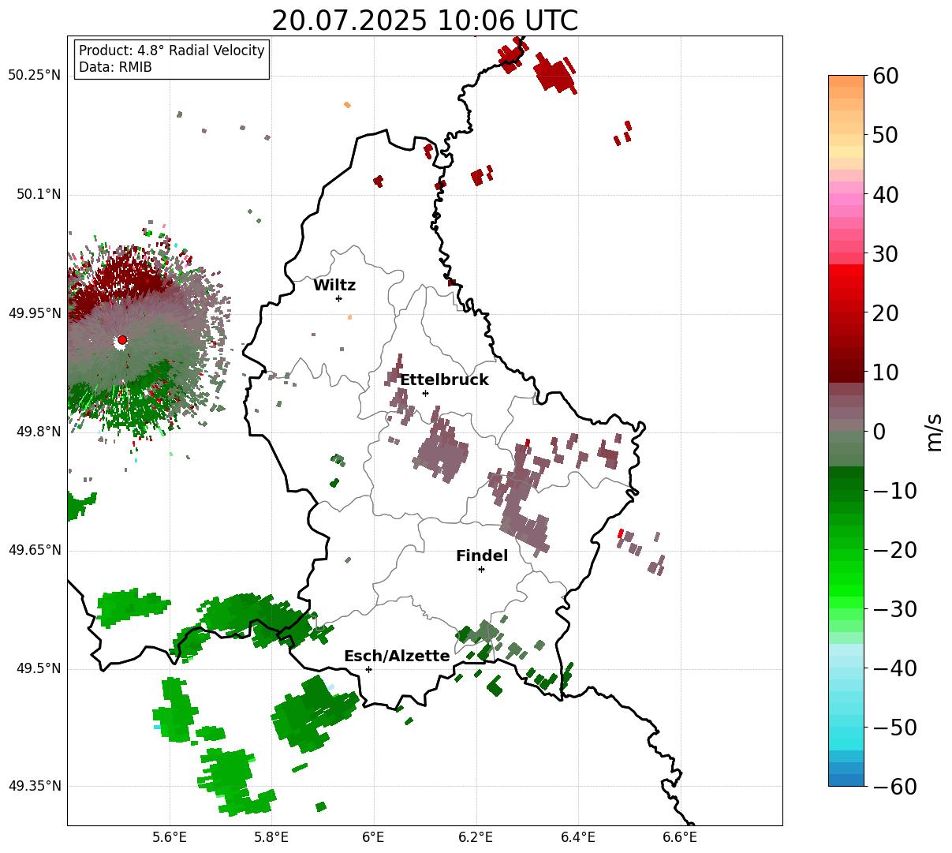
Task: Click the title 20.07.2025 10:06 UTC
Action: pyautogui.click(x=424, y=21)
